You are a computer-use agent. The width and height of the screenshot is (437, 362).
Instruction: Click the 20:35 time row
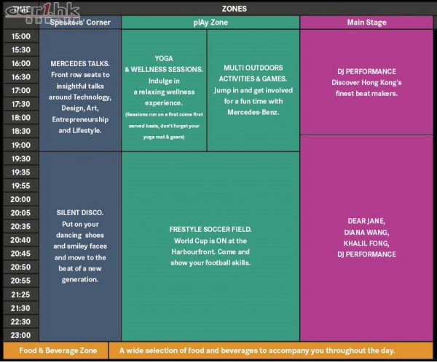(21, 226)
